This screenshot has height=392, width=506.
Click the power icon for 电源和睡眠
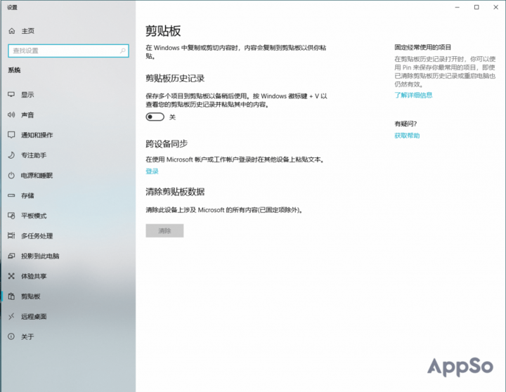click(11, 175)
